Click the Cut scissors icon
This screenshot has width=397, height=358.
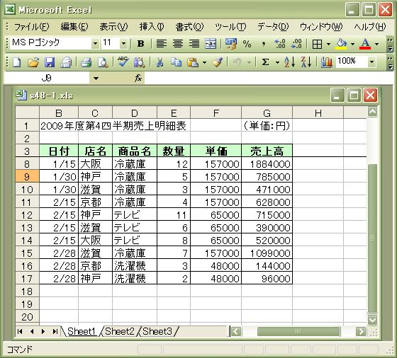point(160,62)
